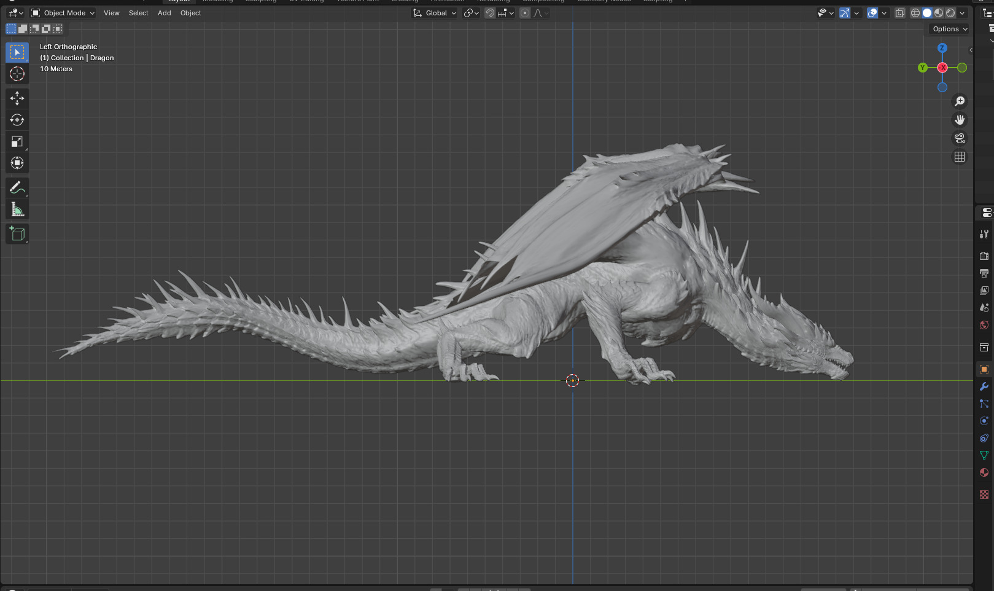Viewport: 994px width, 591px height.
Task: Open the Add menu
Action: pyautogui.click(x=165, y=13)
